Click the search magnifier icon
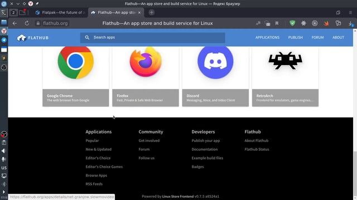This screenshot has width=357, height=200. click(87, 37)
